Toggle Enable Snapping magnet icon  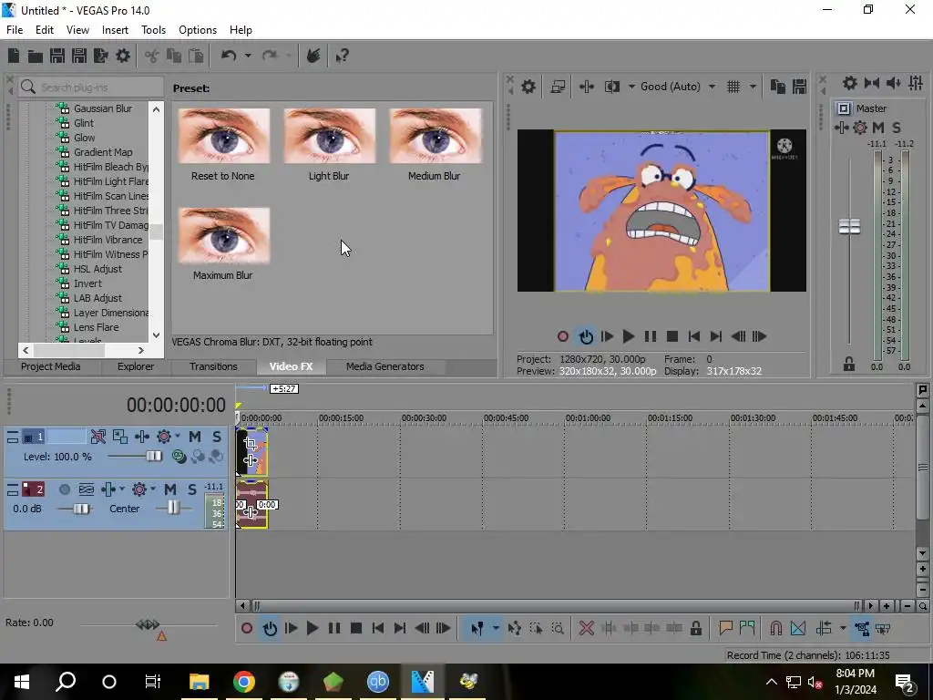coord(776,629)
